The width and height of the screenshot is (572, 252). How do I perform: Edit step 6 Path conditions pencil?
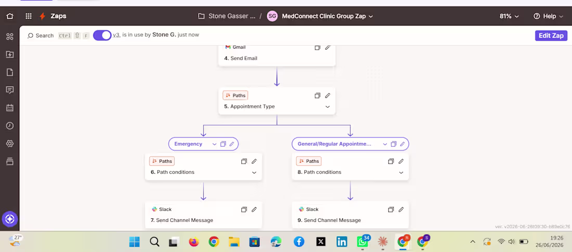[254, 161]
